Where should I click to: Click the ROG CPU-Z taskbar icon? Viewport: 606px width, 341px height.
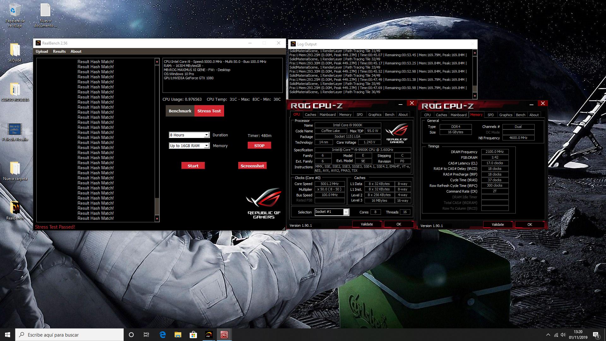coord(224,335)
